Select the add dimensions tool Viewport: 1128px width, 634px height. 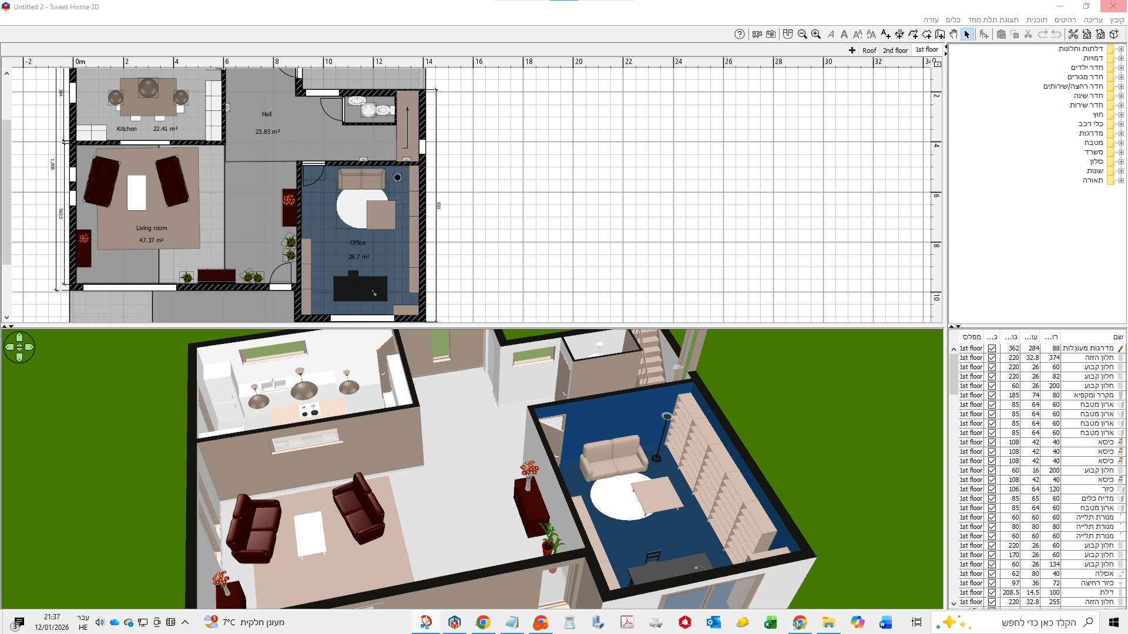coord(899,35)
